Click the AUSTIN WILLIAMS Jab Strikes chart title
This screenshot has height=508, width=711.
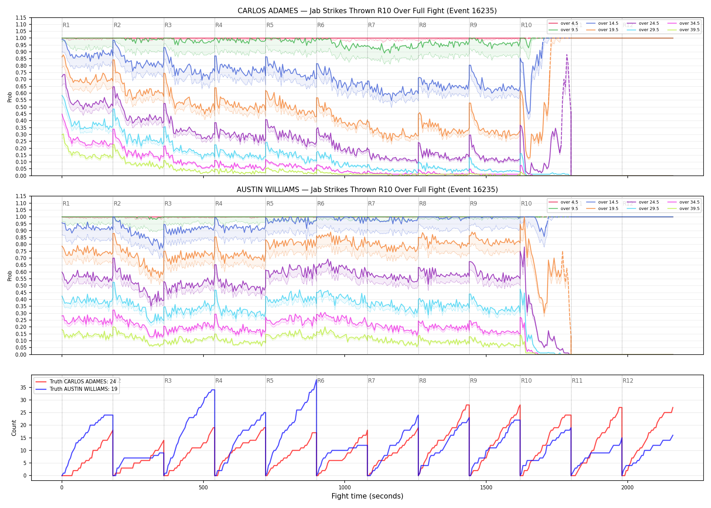coord(367,190)
